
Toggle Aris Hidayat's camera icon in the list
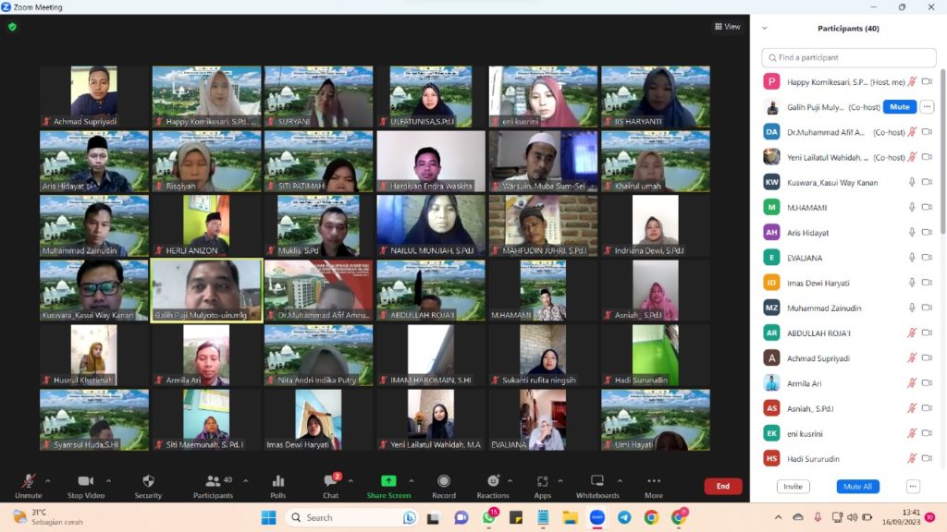pos(927,232)
